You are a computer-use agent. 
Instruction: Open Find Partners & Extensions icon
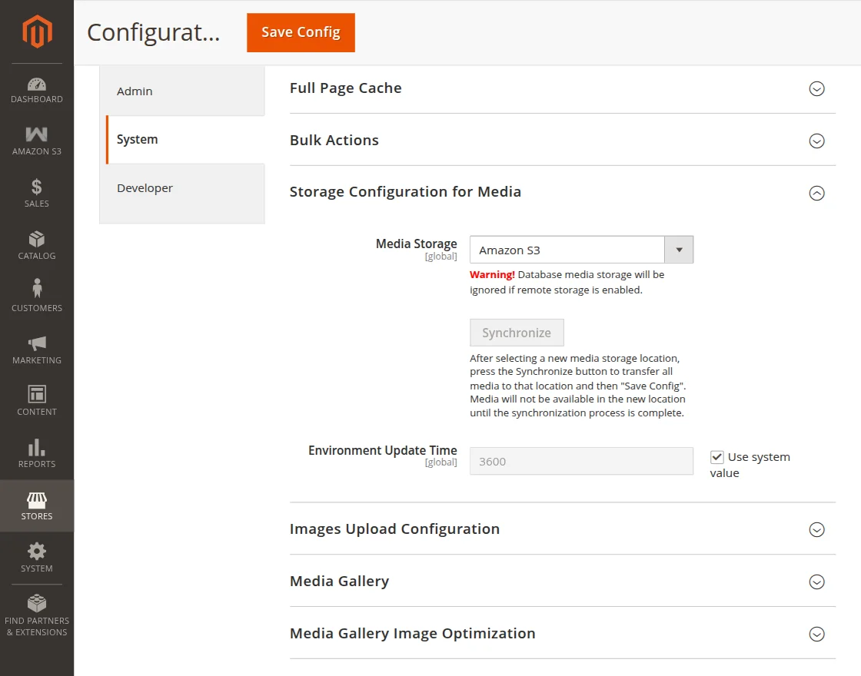37,603
